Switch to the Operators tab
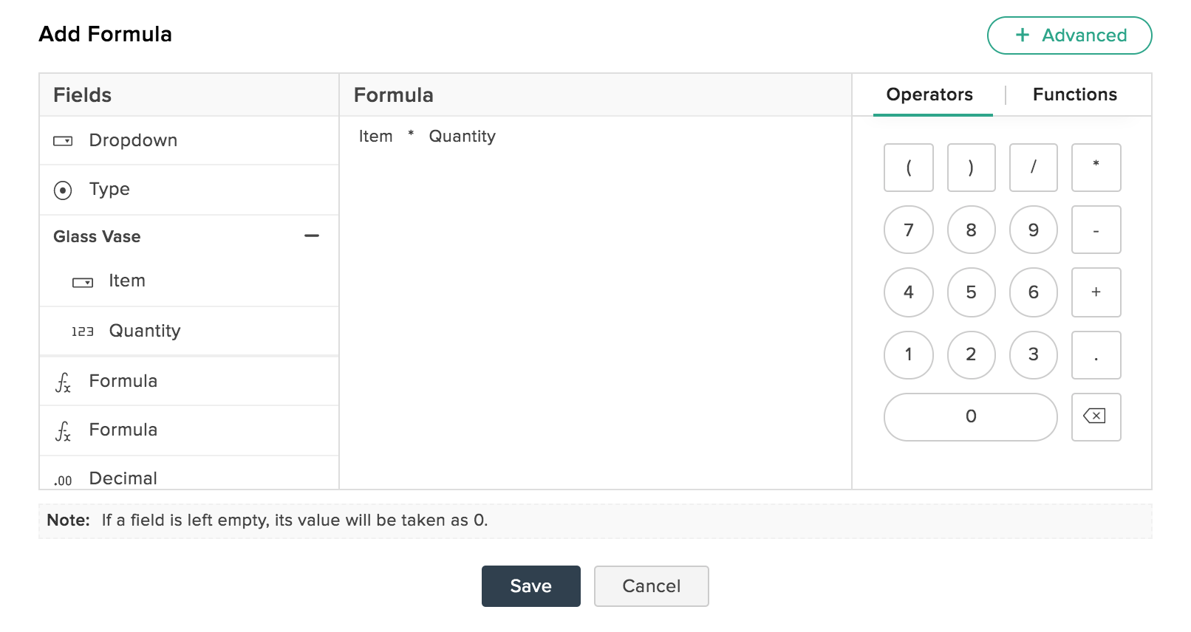 pos(929,95)
